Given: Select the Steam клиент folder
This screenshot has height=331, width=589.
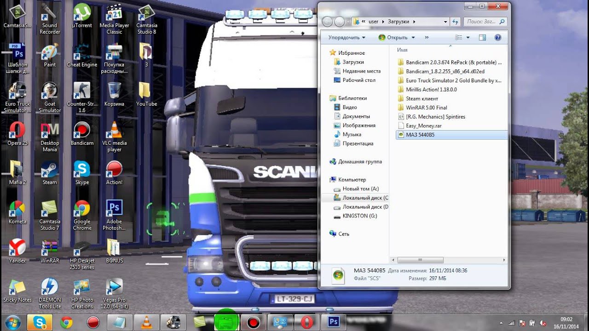Looking at the screenshot, I should (x=422, y=98).
